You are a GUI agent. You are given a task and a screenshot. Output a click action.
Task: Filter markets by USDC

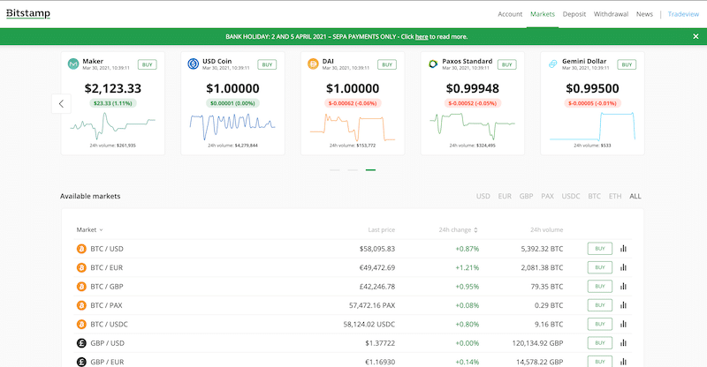tap(571, 197)
